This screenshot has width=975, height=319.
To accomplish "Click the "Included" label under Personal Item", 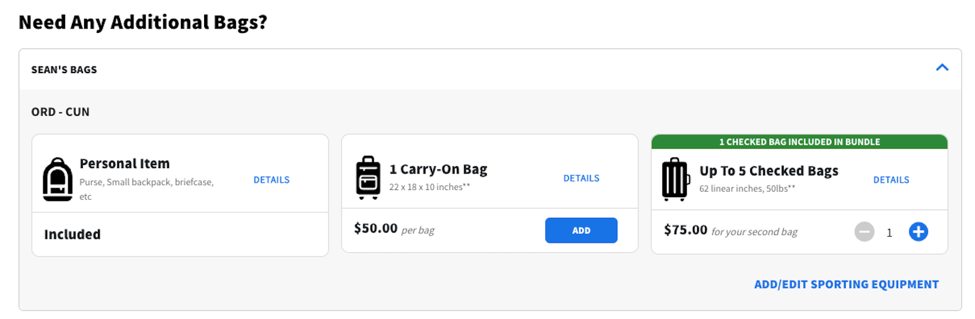I will (x=72, y=234).
